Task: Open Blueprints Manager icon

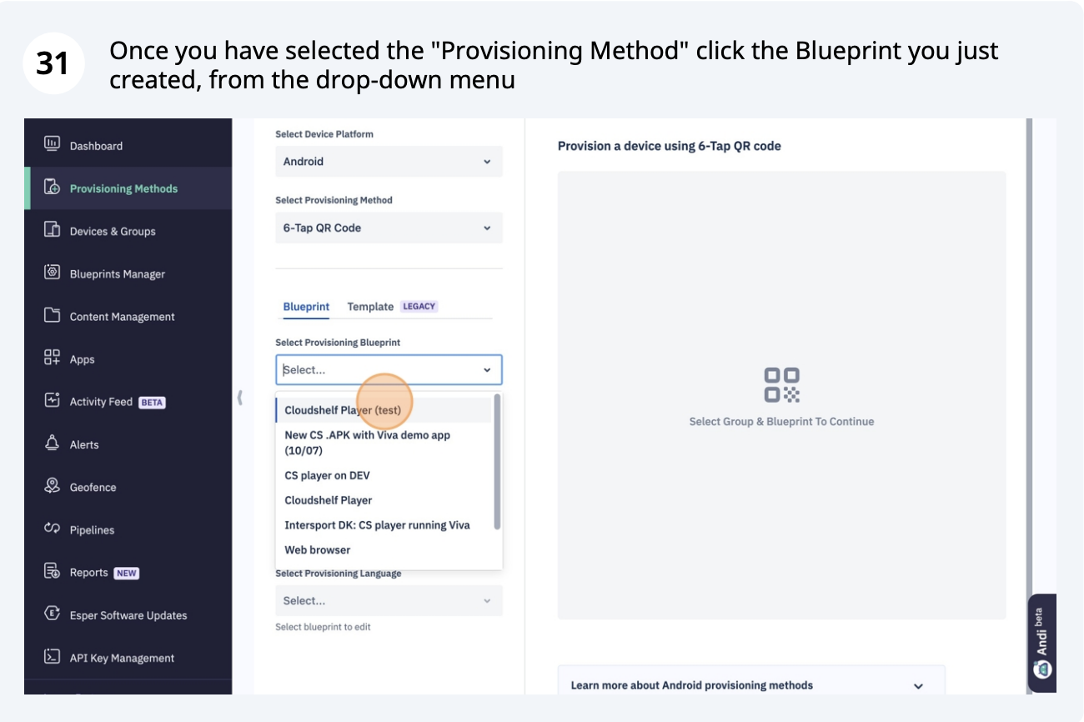Action: (52, 273)
